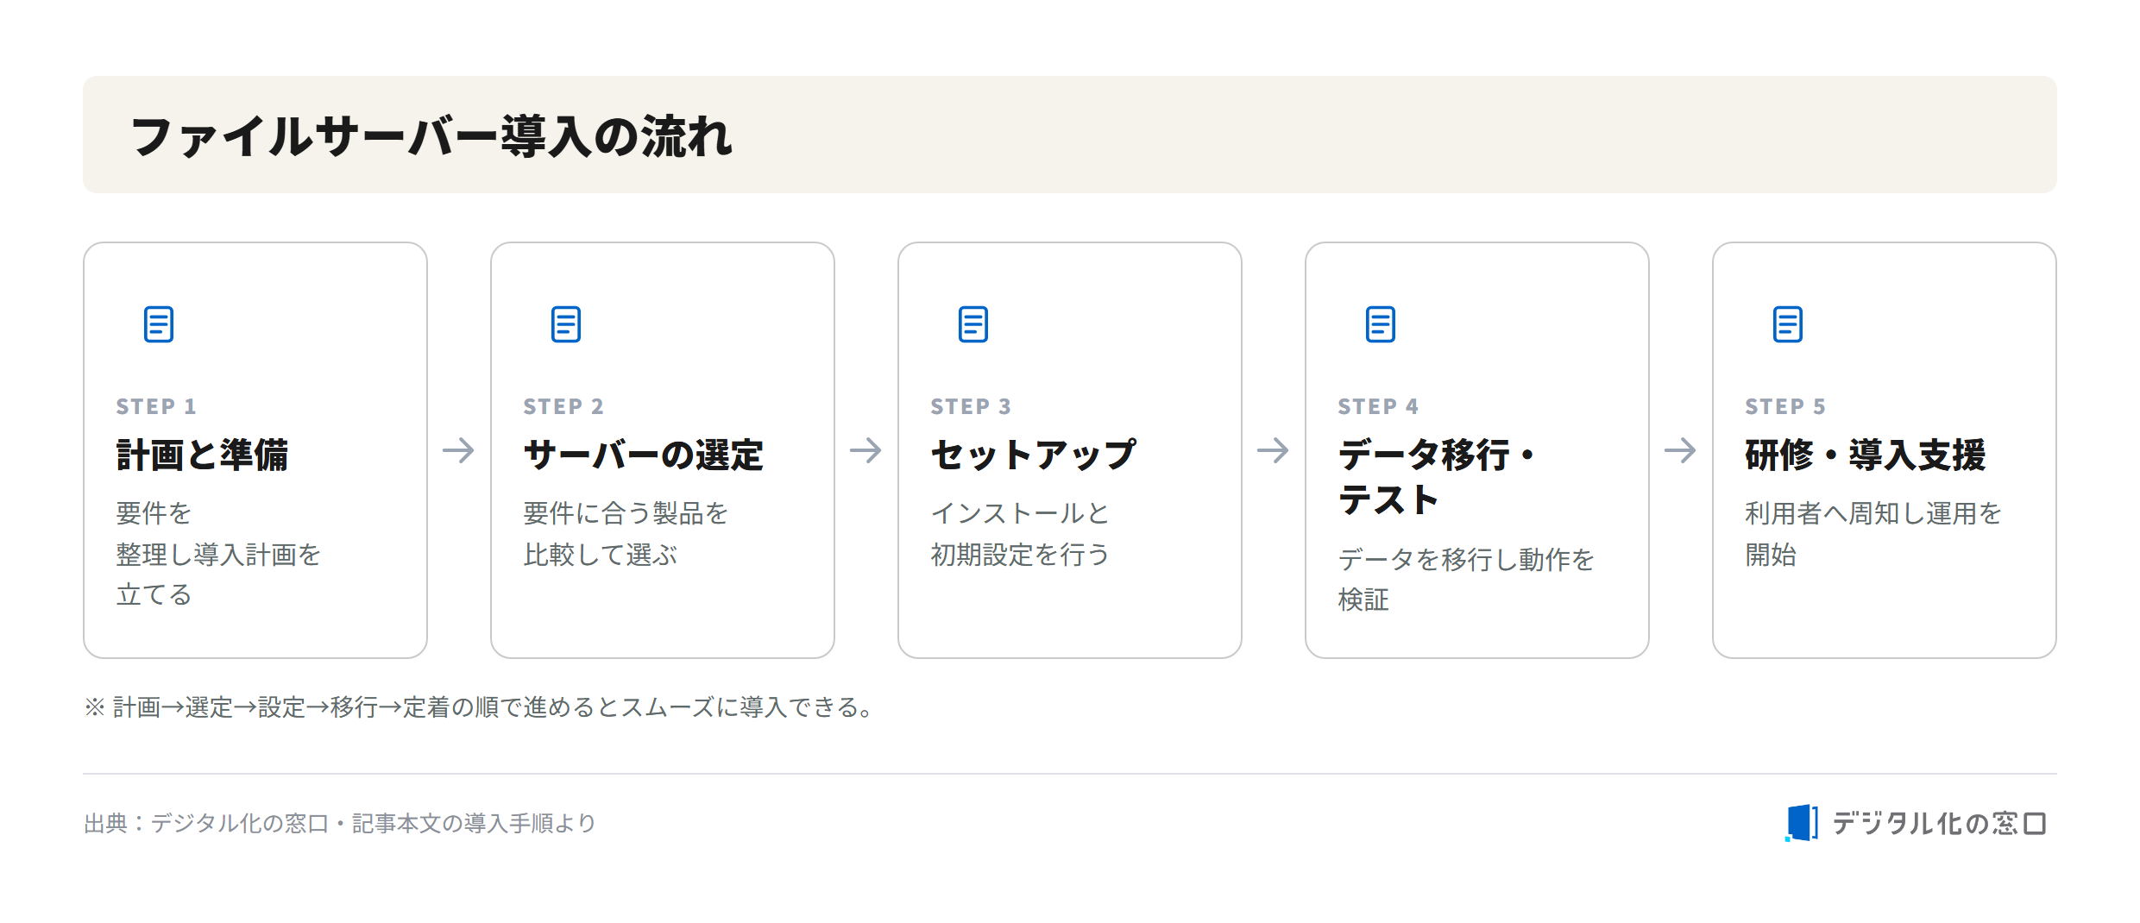2140x923 pixels.
Task: Select the 計画と準備 heading
Action: (x=203, y=455)
